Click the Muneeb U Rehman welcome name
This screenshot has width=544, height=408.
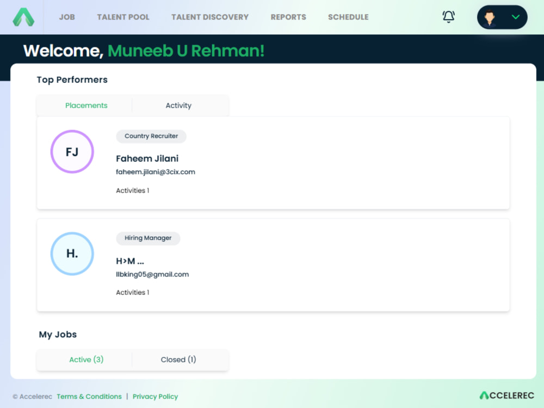(186, 51)
